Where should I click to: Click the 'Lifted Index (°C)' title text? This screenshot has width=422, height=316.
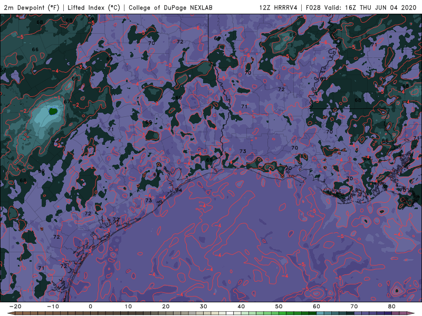[94, 7]
